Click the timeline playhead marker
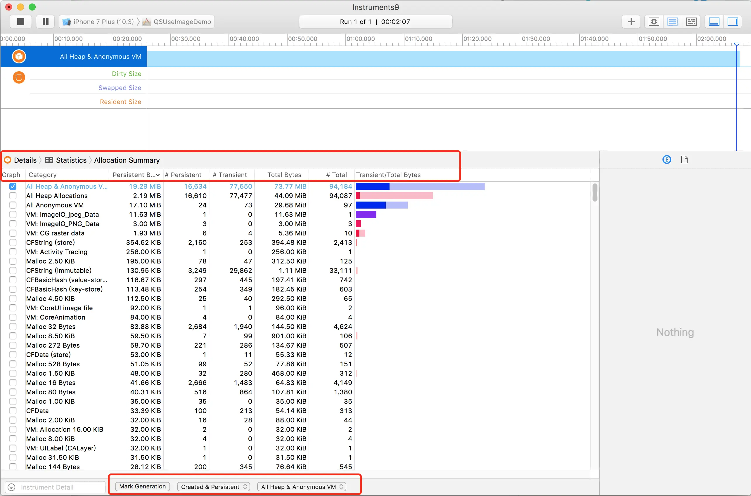 tap(736, 44)
